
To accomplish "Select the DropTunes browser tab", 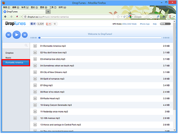I will (24, 12).
